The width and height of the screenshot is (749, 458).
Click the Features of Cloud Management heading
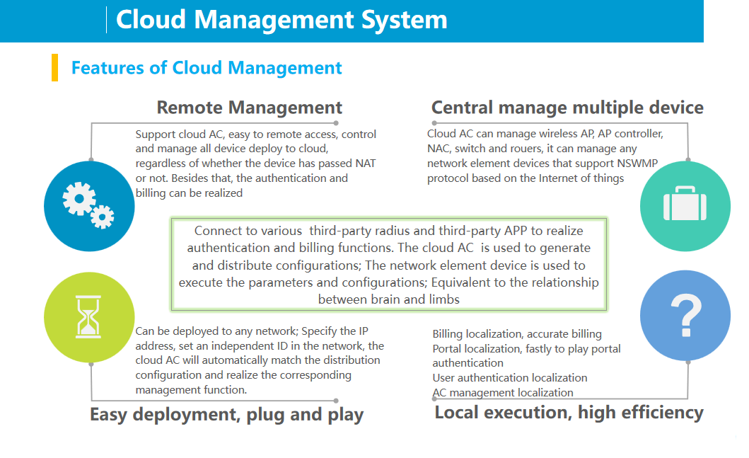207,68
